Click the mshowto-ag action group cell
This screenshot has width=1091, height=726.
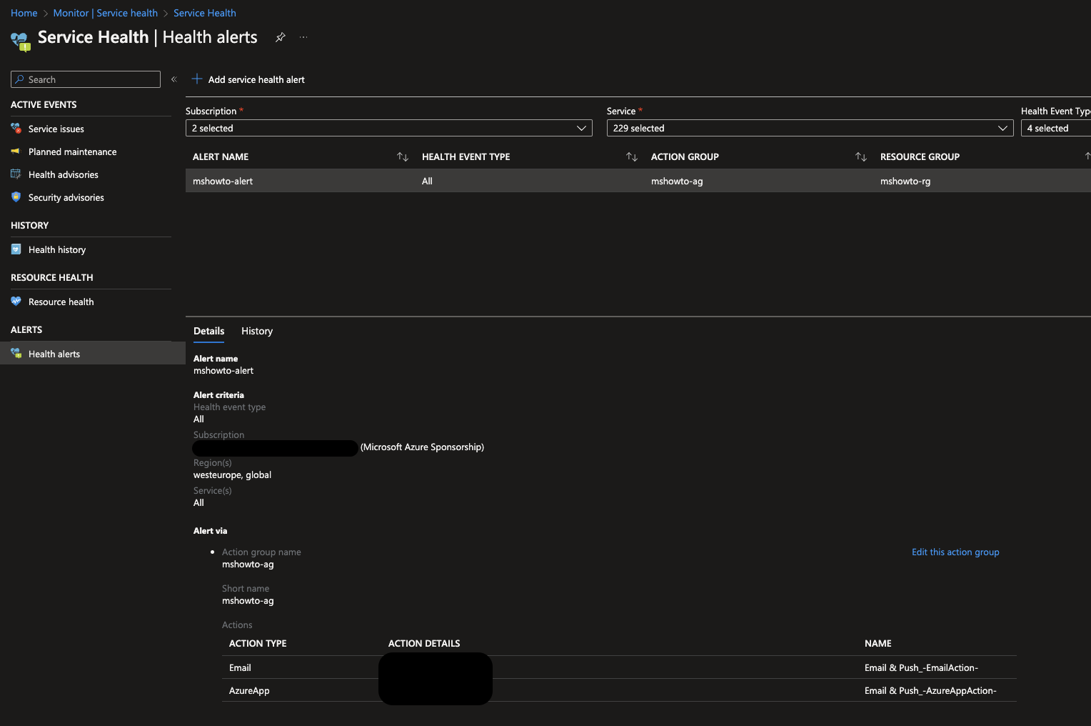[677, 181]
